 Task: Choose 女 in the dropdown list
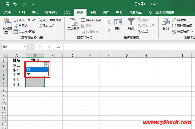[x=37, y=74]
